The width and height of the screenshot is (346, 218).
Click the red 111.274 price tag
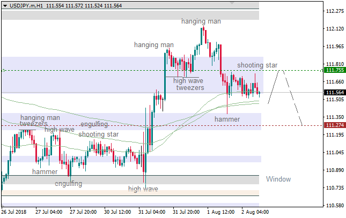tap(334, 125)
